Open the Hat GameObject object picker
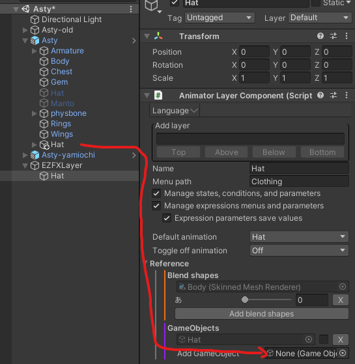 [309, 339]
